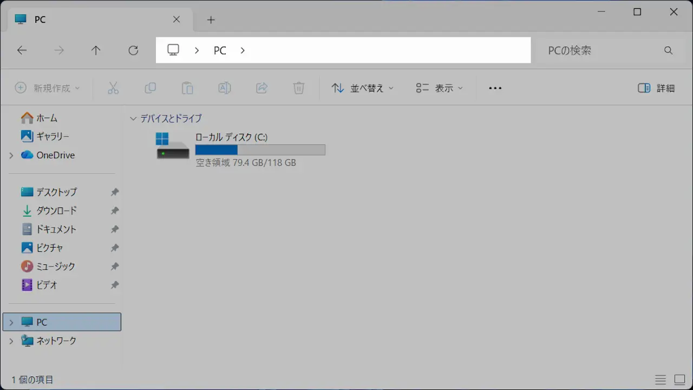Switch to large thumbnails view in status bar

pos(679,380)
